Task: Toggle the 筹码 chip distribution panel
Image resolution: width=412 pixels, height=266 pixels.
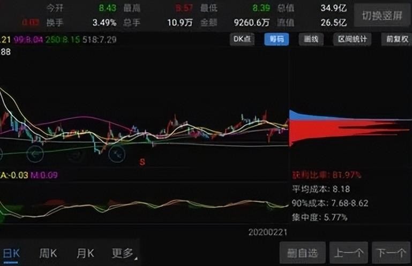Action: pyautogui.click(x=276, y=40)
